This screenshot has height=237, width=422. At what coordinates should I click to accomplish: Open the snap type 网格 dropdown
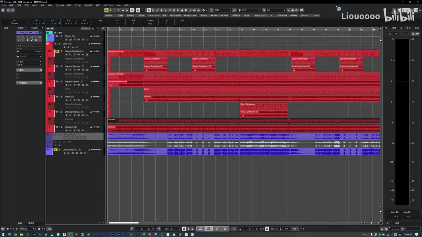223,10
